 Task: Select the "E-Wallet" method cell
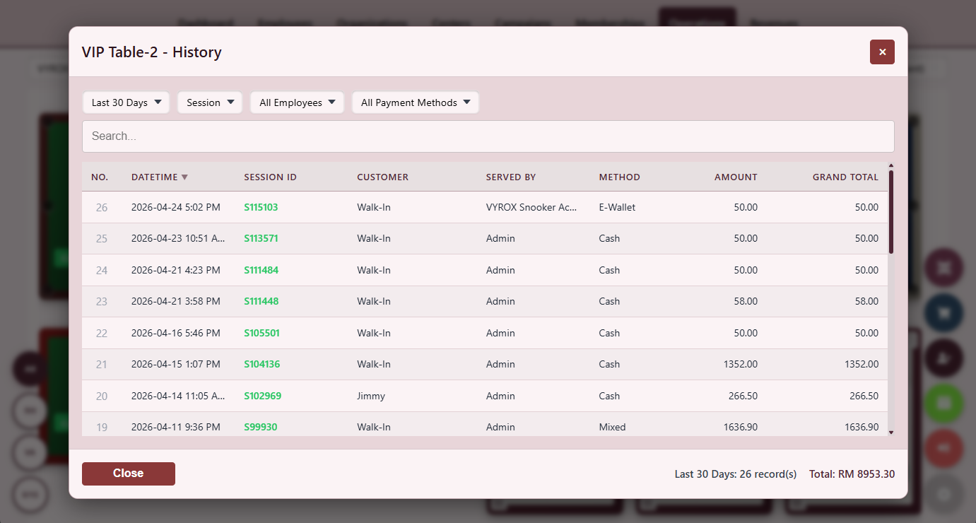(x=617, y=208)
